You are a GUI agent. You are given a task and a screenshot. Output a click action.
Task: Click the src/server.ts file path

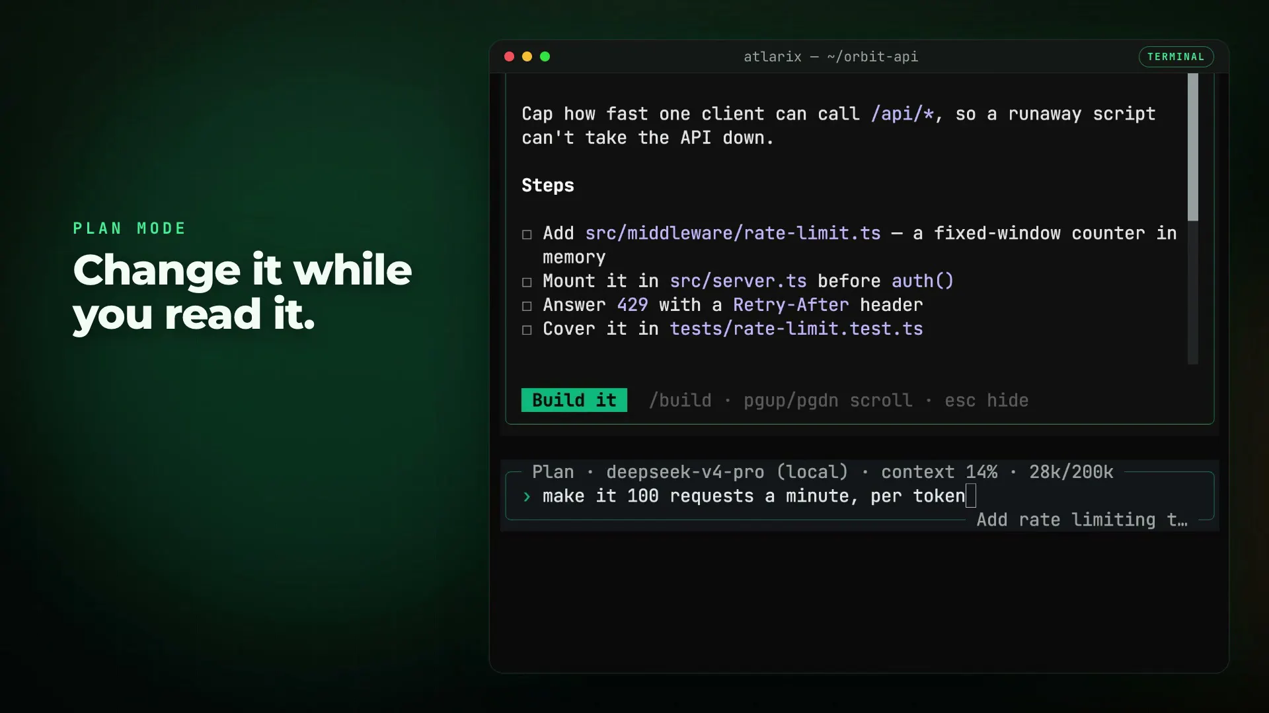point(738,281)
